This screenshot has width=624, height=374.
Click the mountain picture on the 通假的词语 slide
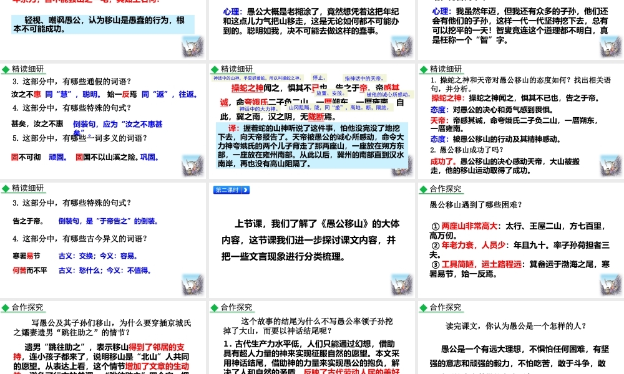(193, 166)
